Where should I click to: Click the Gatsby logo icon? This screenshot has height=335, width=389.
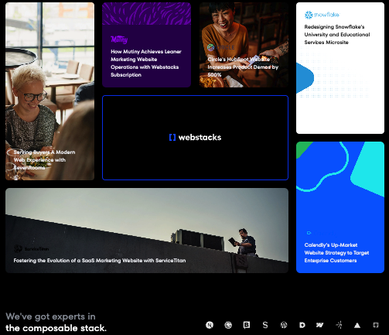pyautogui.click(x=228, y=325)
